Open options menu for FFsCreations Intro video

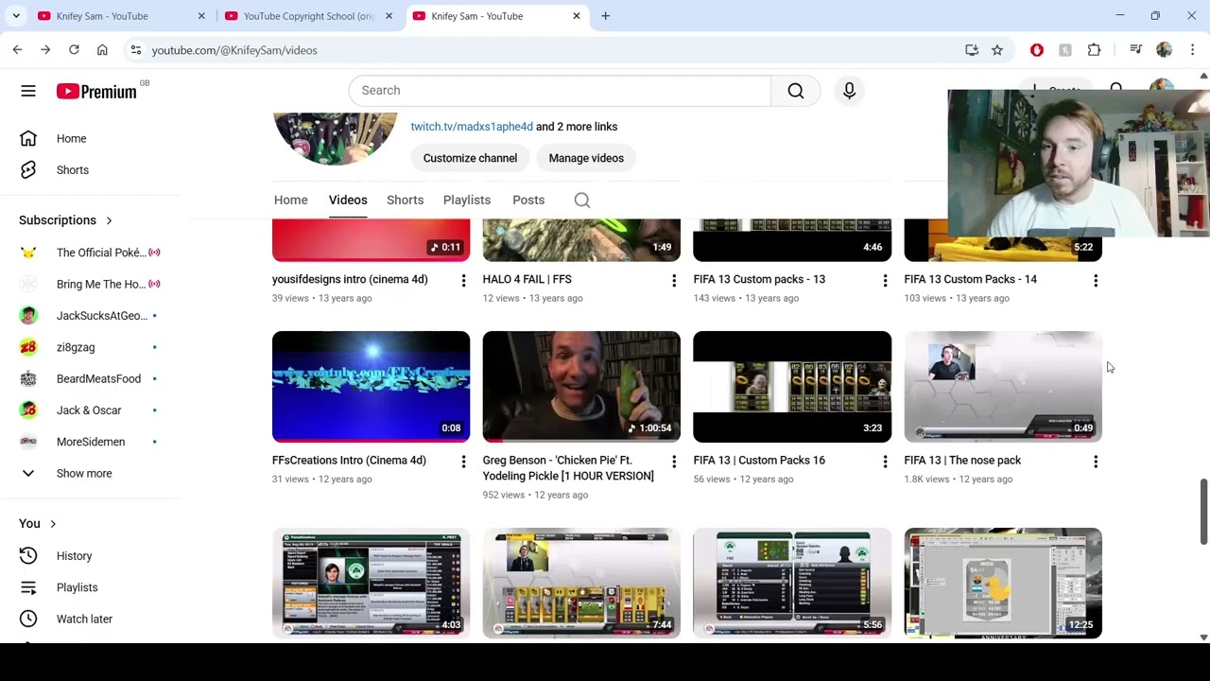click(463, 462)
